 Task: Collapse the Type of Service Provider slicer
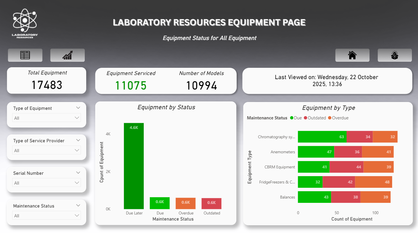(78, 140)
